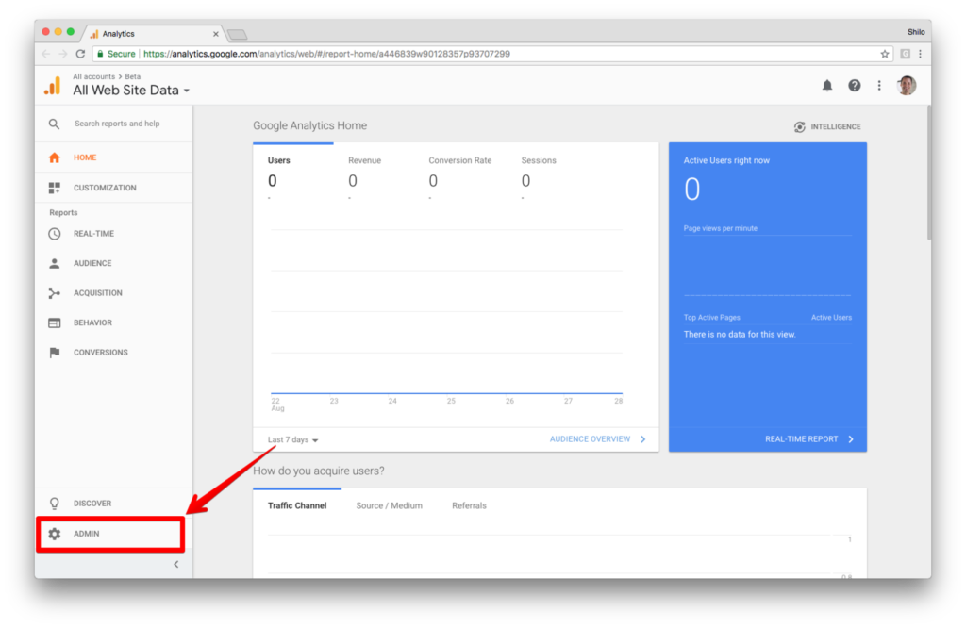Open the Analytics three-dot options menu
The width and height of the screenshot is (966, 628).
pyautogui.click(x=879, y=86)
